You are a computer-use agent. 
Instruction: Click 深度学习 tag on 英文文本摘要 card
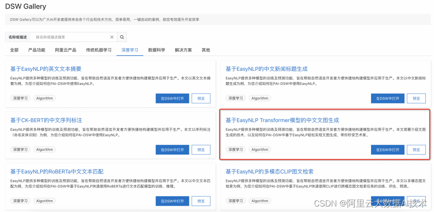tap(21, 98)
